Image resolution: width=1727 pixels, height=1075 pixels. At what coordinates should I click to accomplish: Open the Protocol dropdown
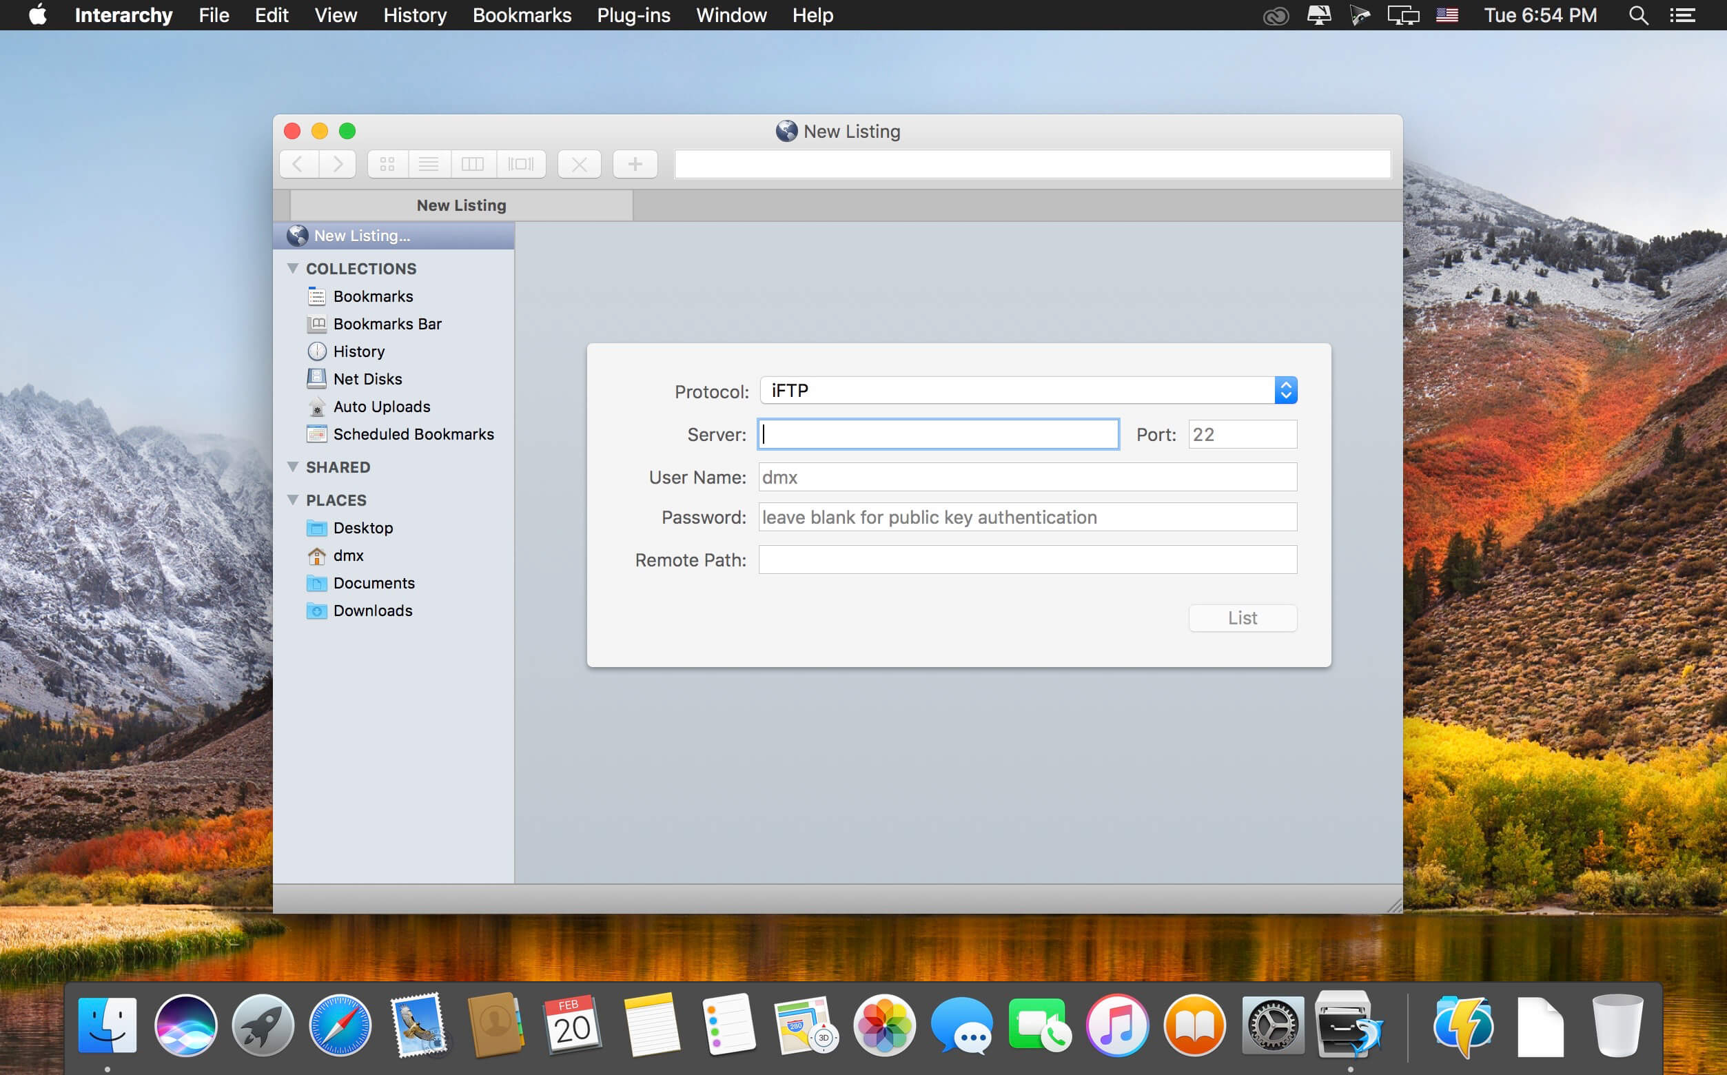tap(1029, 390)
